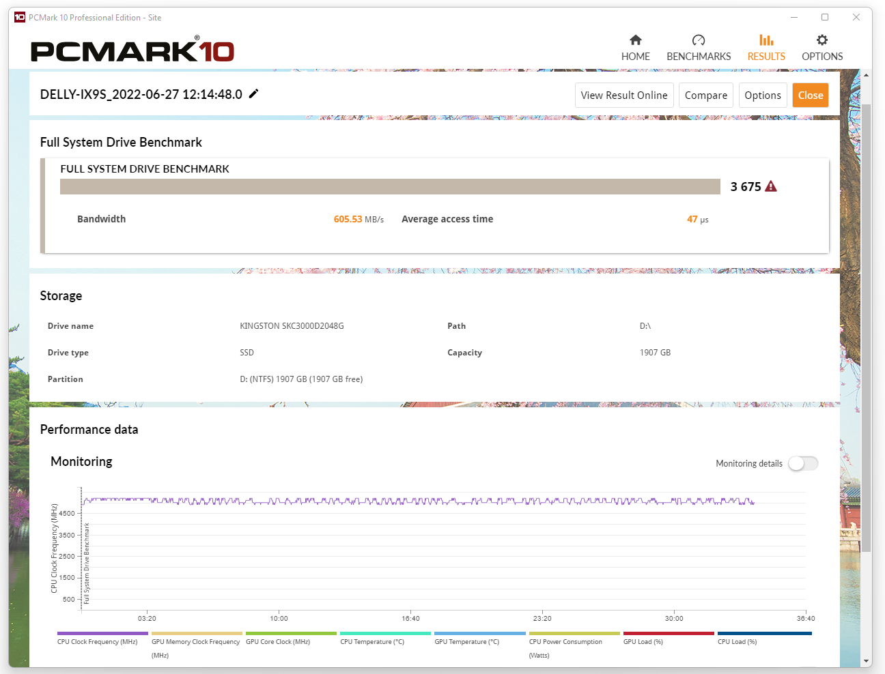The image size is (885, 674).
Task: Toggle GPU Core Clock legend swatch
Action: 291,633
